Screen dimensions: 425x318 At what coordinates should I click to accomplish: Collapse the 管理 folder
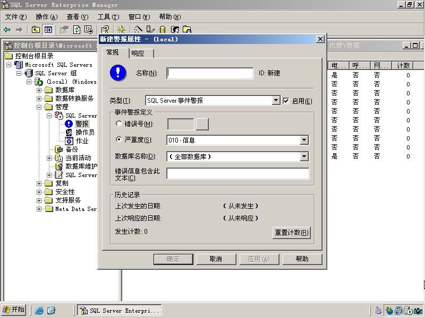pos(39,107)
